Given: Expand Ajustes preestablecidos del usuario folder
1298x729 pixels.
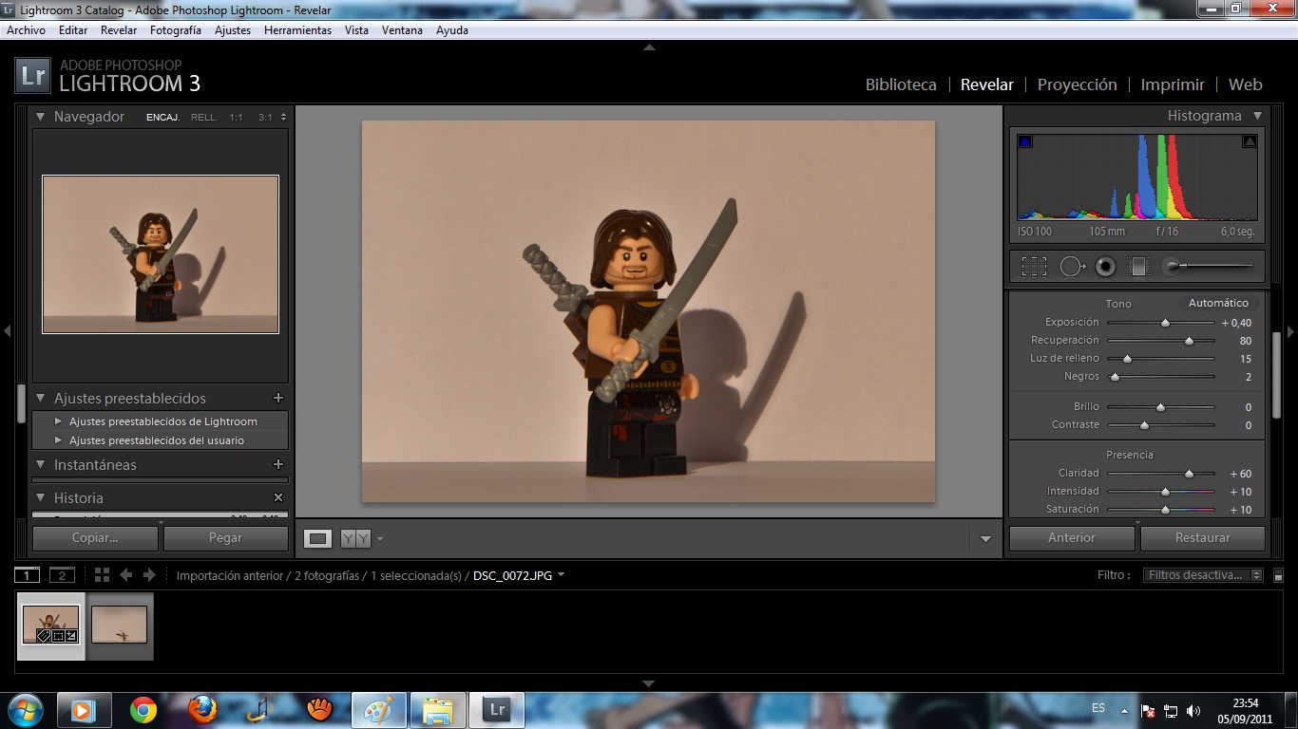Looking at the screenshot, I should coord(59,440).
